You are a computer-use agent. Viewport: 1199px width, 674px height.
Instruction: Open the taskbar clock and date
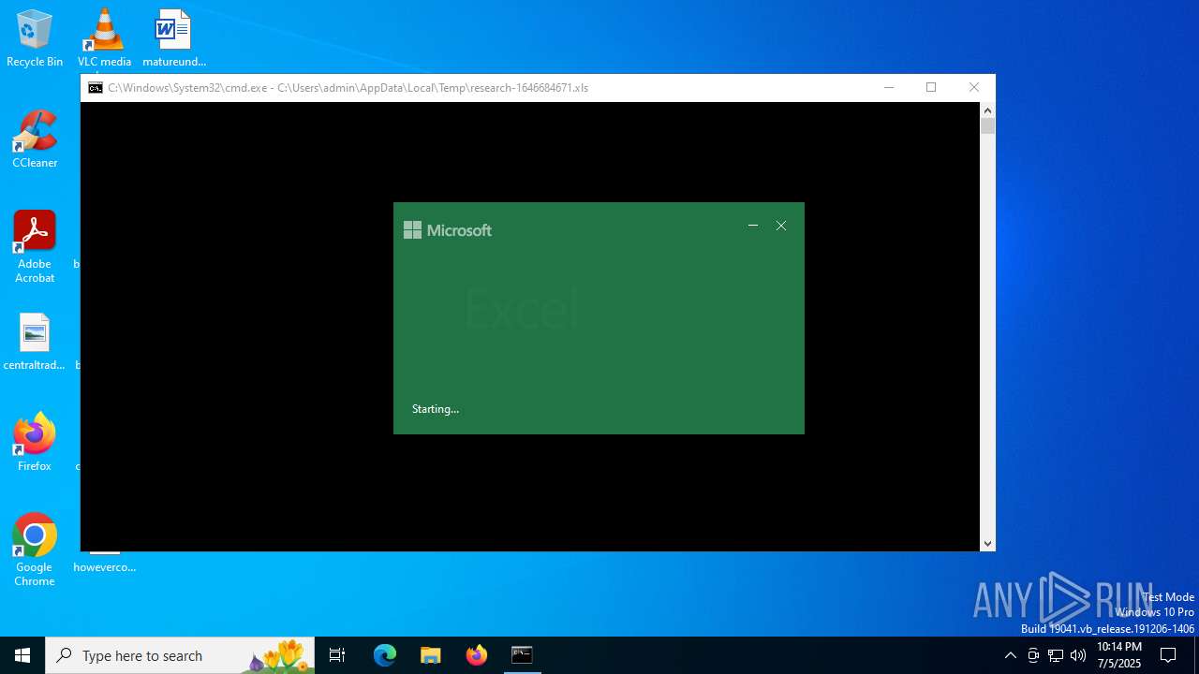coord(1119,655)
